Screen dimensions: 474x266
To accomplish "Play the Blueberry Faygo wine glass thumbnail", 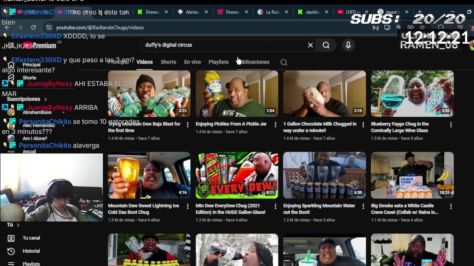I will tap(412, 94).
